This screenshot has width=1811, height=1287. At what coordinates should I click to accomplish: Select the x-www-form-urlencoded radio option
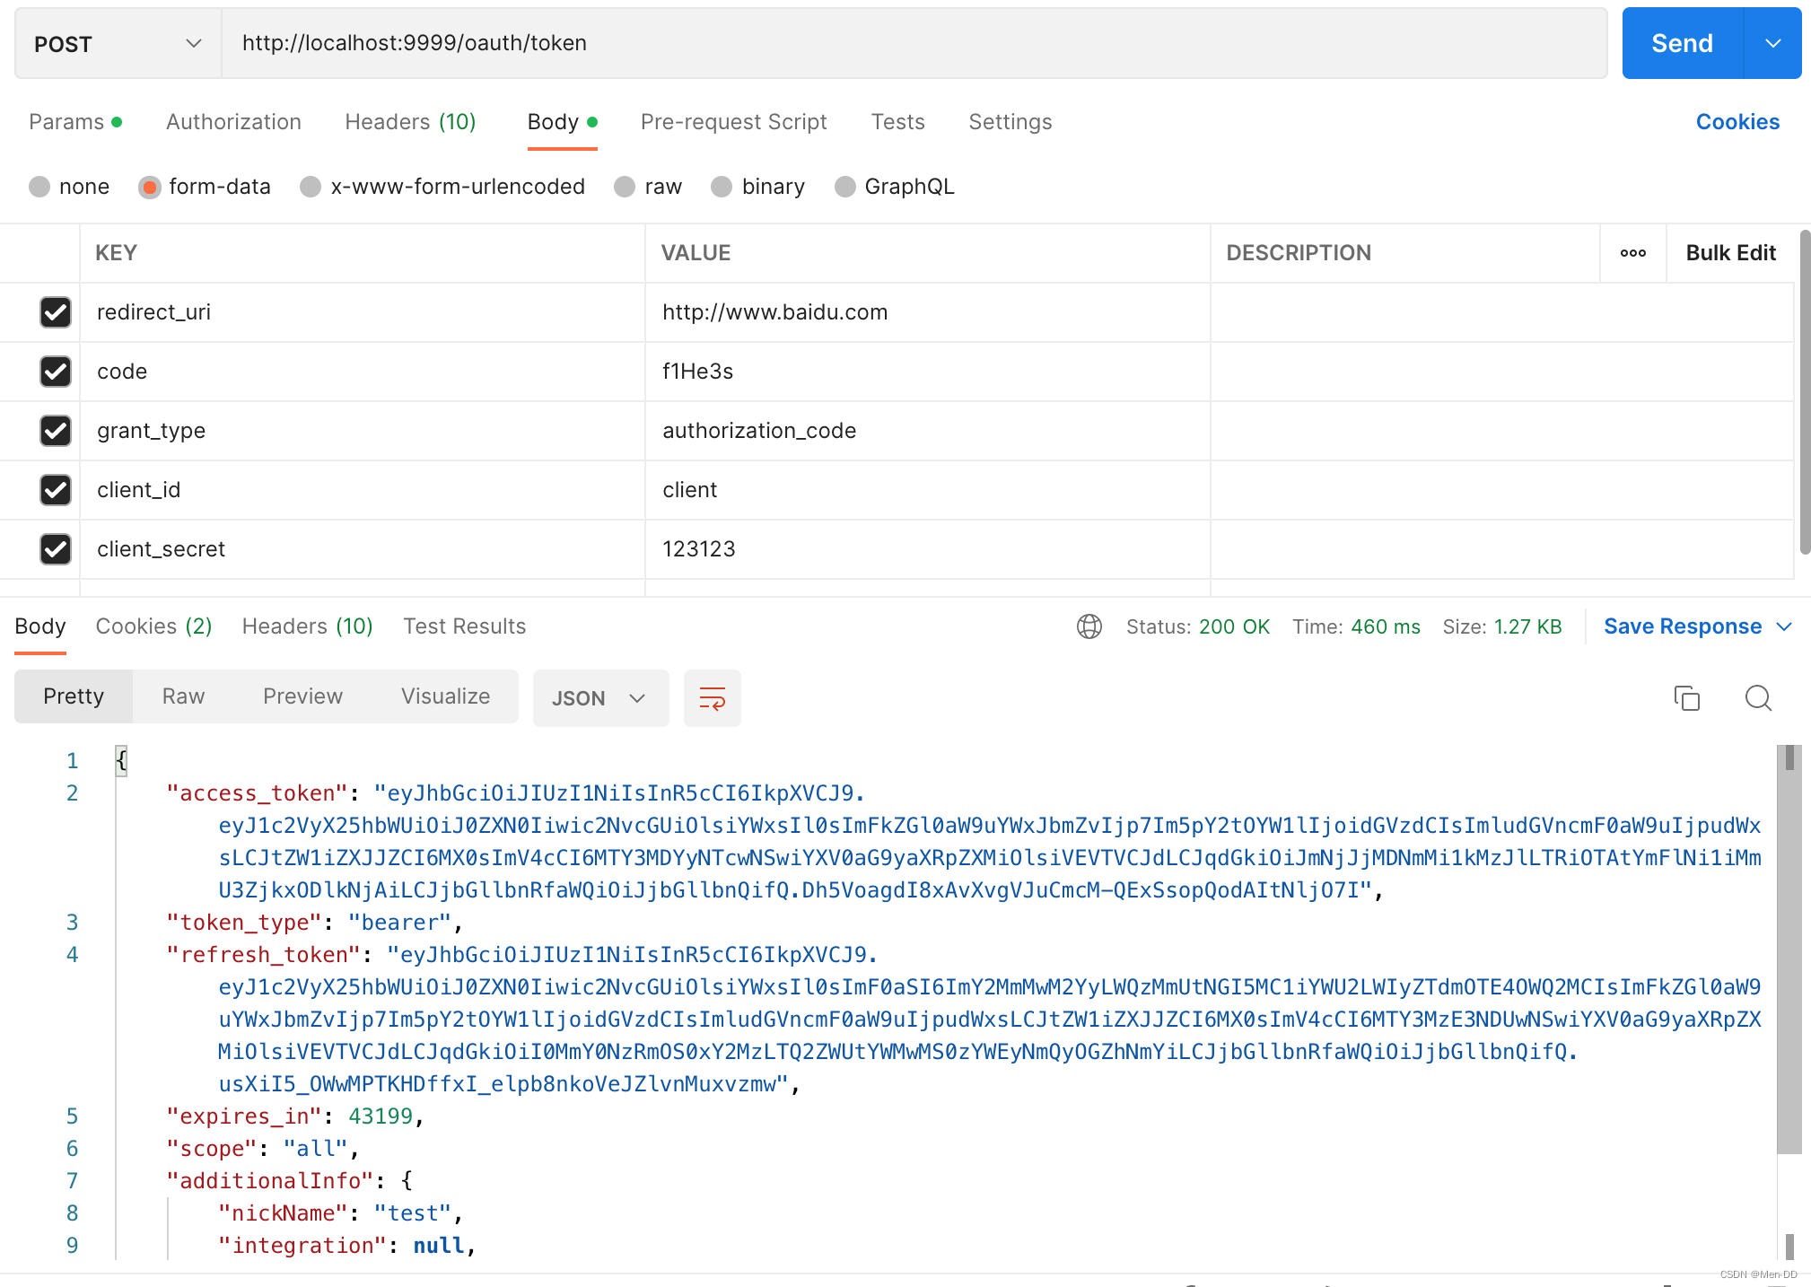pyautogui.click(x=311, y=187)
